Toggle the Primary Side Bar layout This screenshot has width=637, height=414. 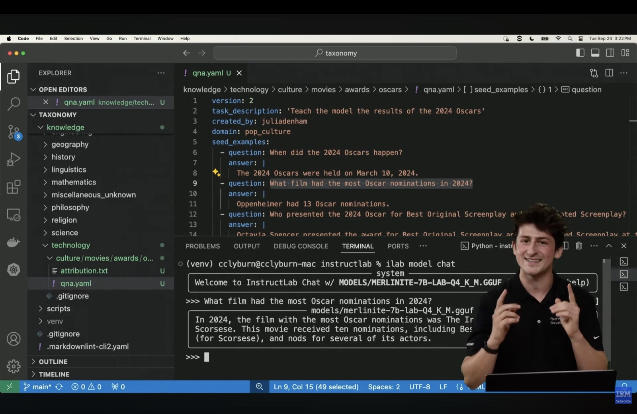pos(580,53)
